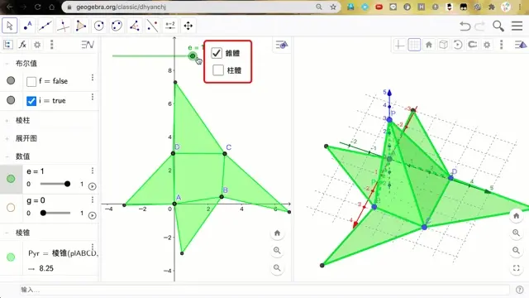Toggle 3D view axes display
Image resolution: width=529 pixels, height=298 pixels.
coord(399,45)
